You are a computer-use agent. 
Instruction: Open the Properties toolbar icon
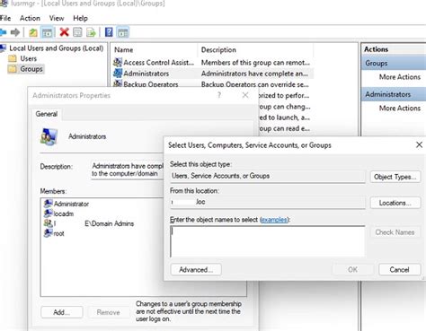(x=77, y=32)
